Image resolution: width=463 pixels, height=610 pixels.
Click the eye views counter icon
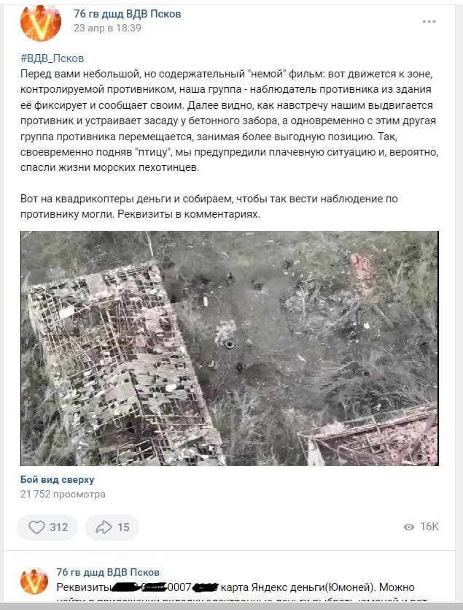coord(408,527)
